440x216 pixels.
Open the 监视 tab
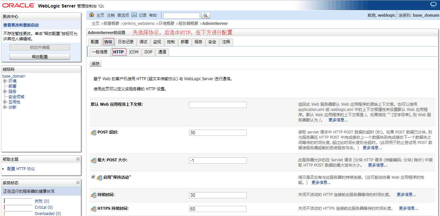pyautogui.click(x=157, y=42)
